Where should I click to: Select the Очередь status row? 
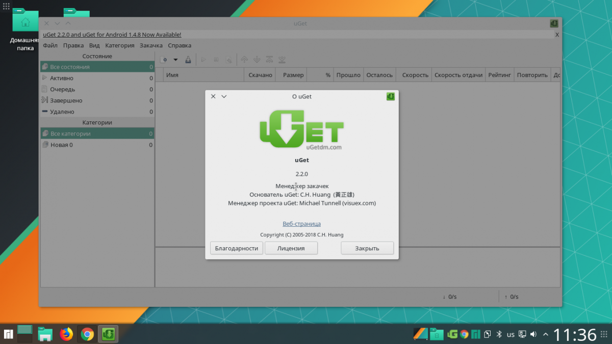click(x=97, y=89)
